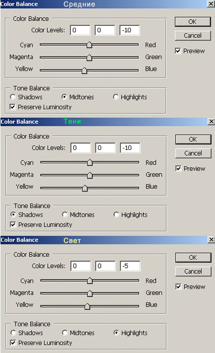Image resolution: width=215 pixels, height=353 pixels.
Task: Click Magenta-Green slider handle in Свет dialog
Action: (x=90, y=293)
